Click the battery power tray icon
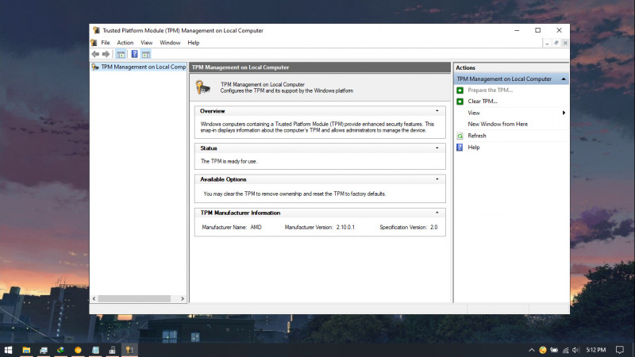This screenshot has width=635, height=357. coord(554,350)
